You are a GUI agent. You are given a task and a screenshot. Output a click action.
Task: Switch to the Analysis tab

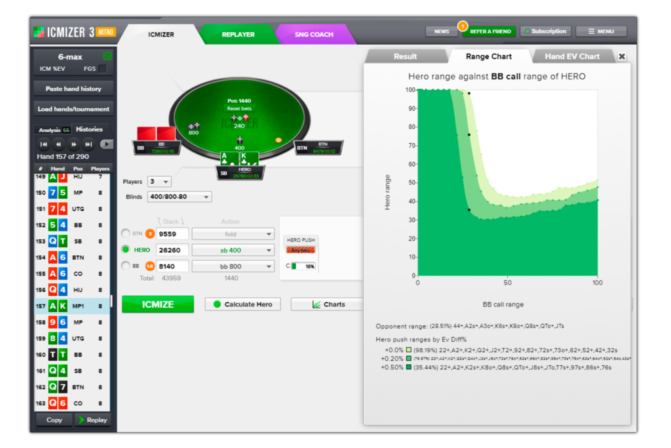coord(54,130)
